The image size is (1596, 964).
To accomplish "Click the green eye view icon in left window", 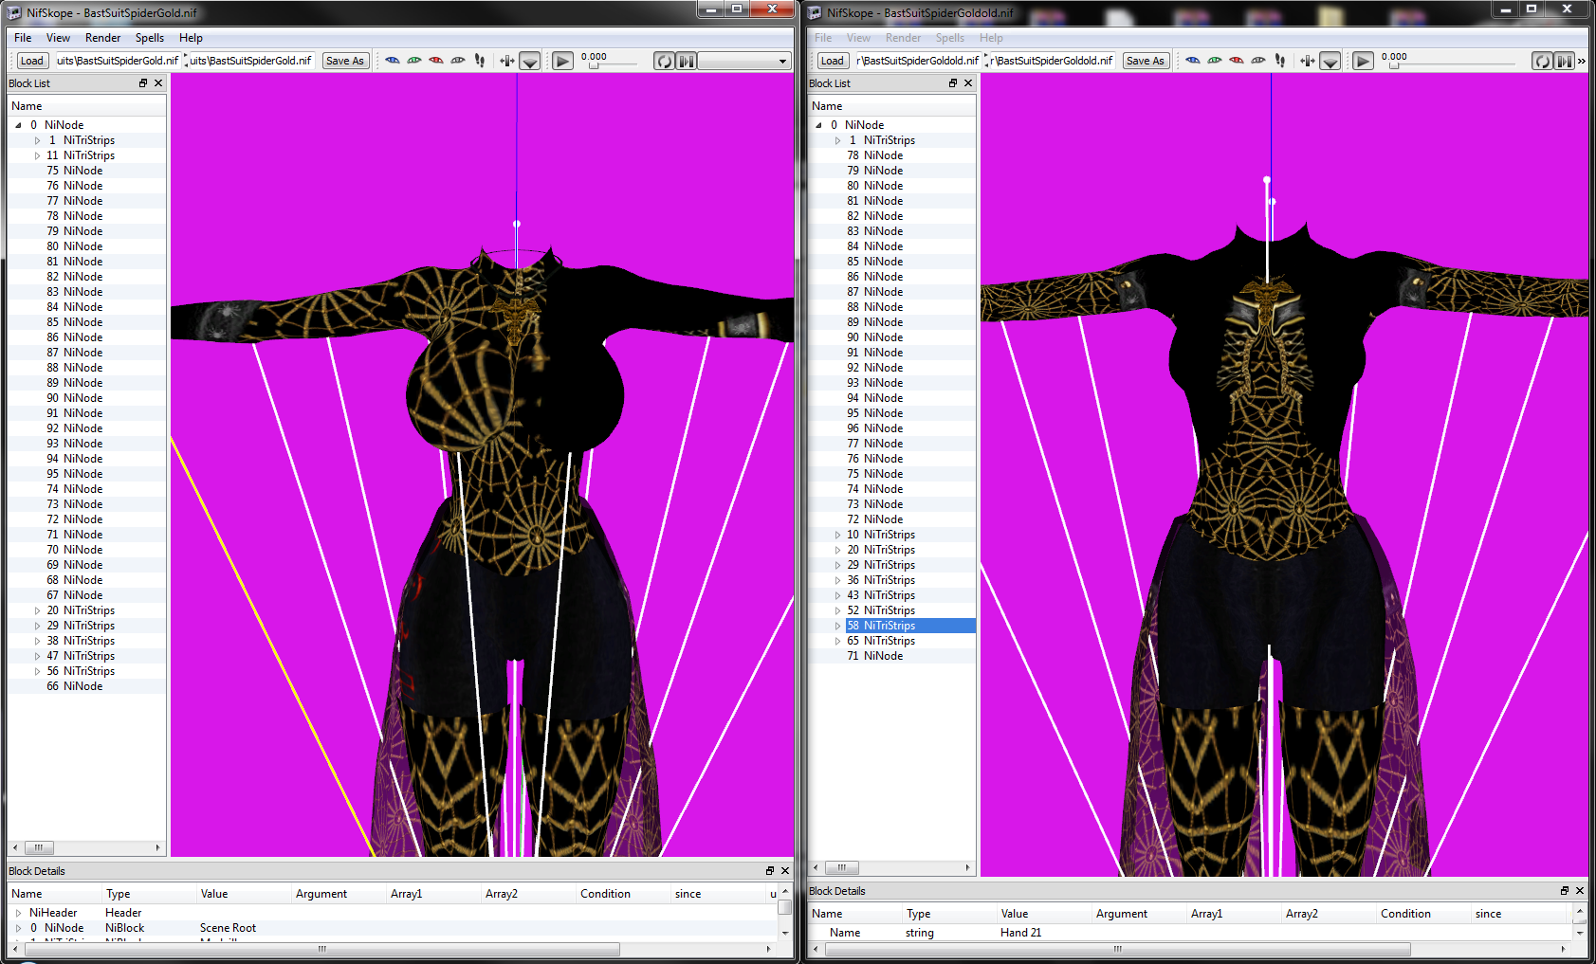I will click(x=414, y=61).
